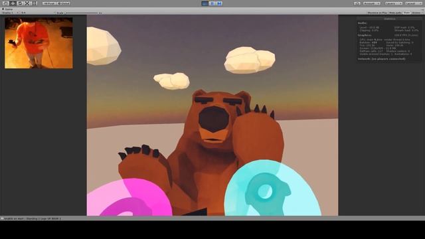This screenshot has width=425, height=239.
Task: Select the Scale tool in toolbar
Action: pos(27,3)
